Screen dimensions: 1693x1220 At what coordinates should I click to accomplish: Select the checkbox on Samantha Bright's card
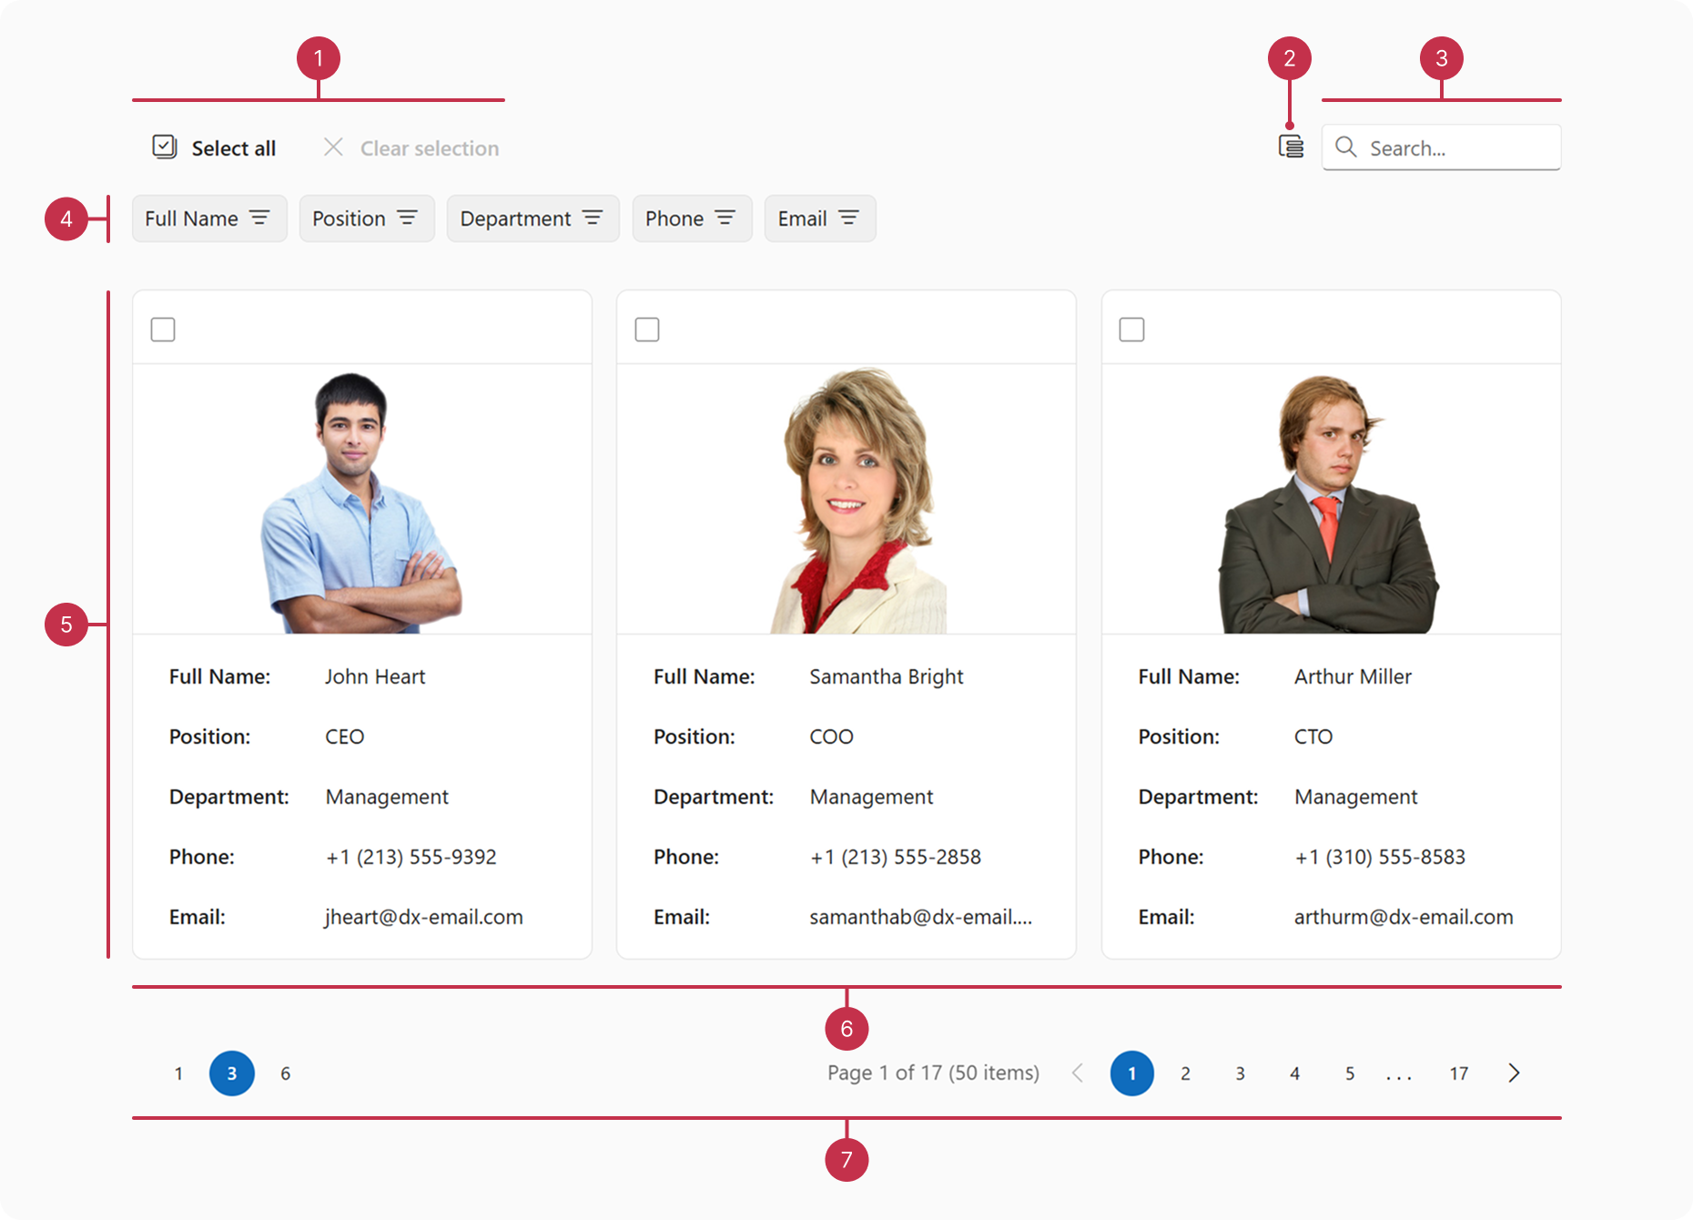coord(647,329)
